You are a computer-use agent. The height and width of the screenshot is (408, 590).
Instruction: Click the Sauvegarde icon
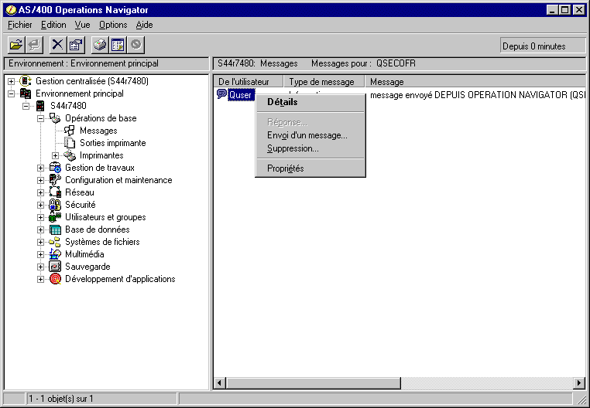click(55, 267)
